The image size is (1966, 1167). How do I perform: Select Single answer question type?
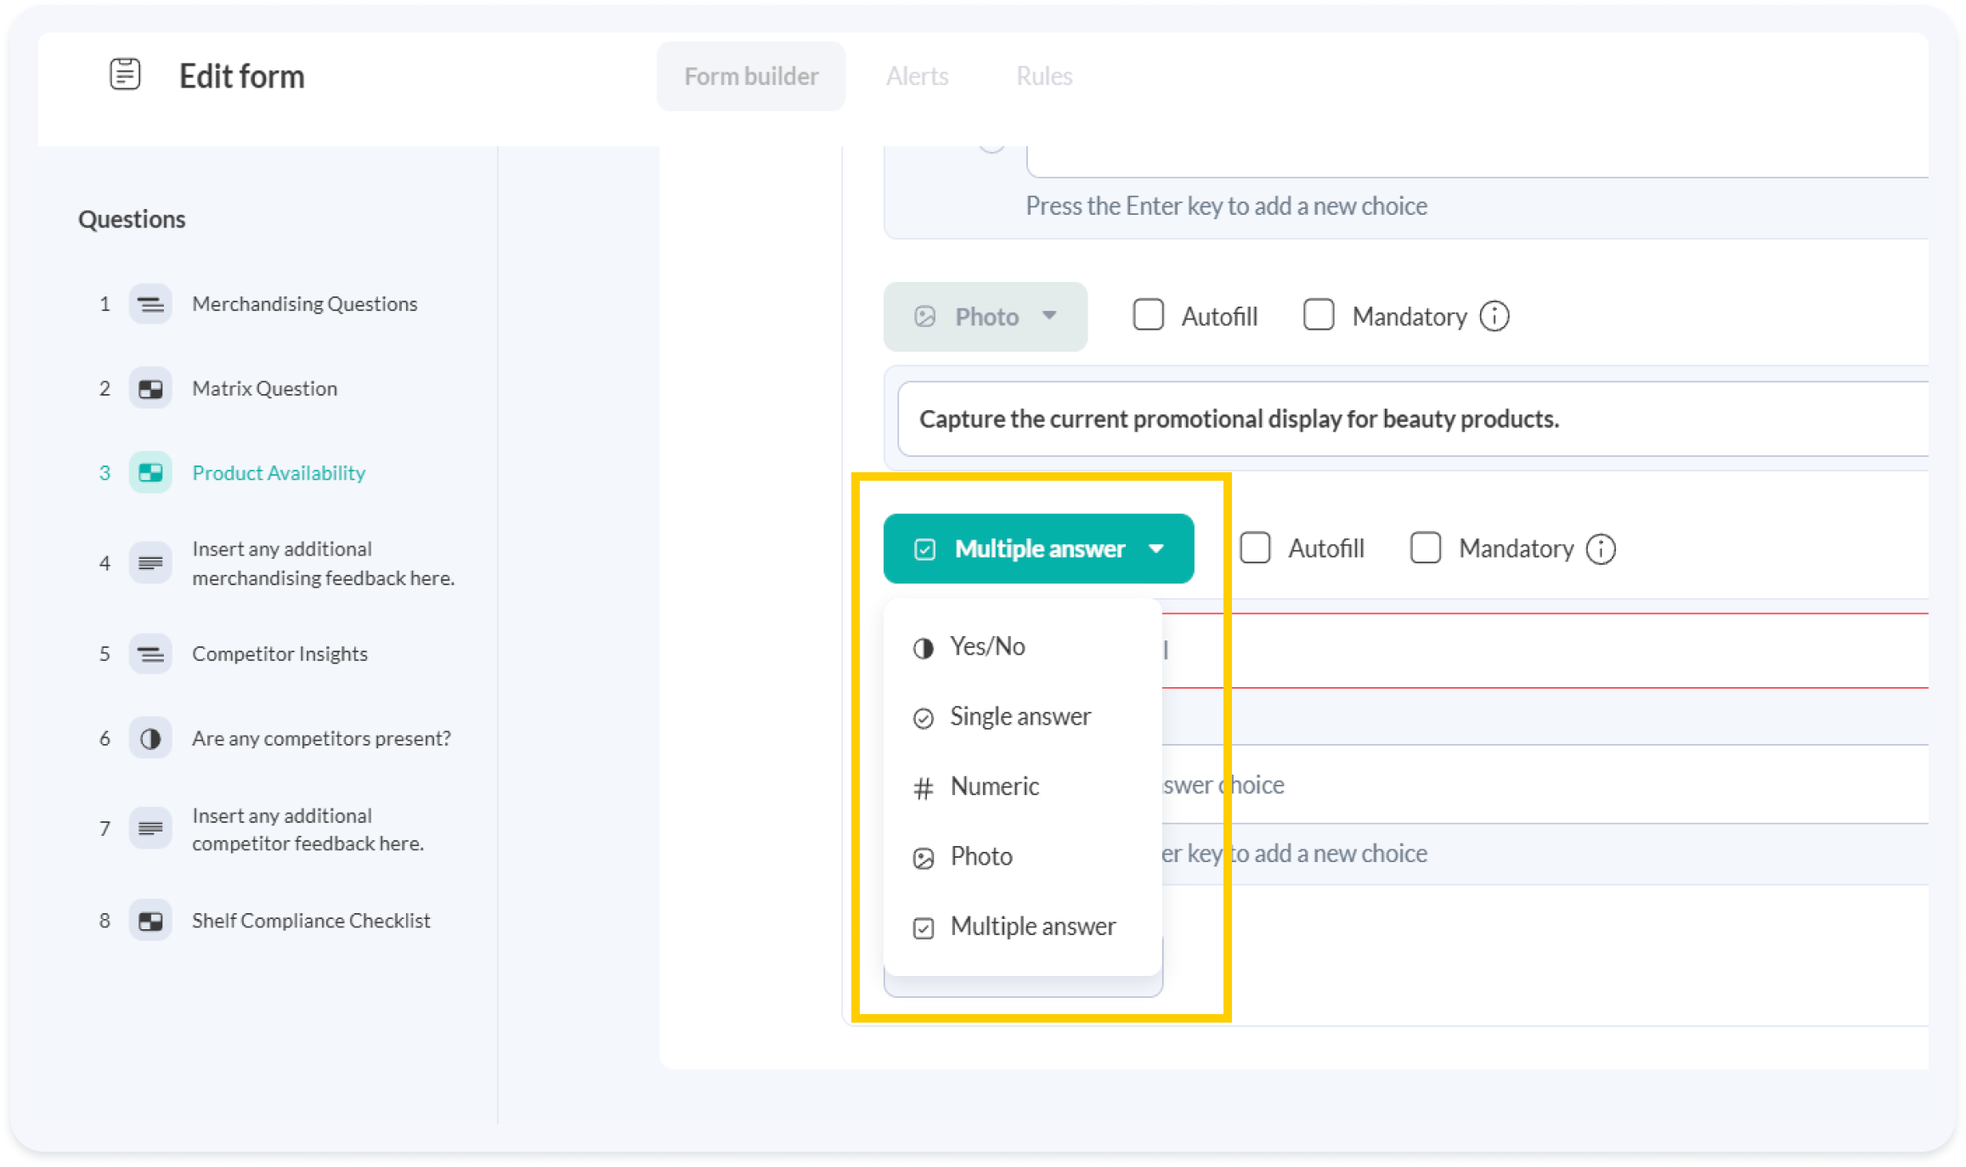(x=1020, y=717)
